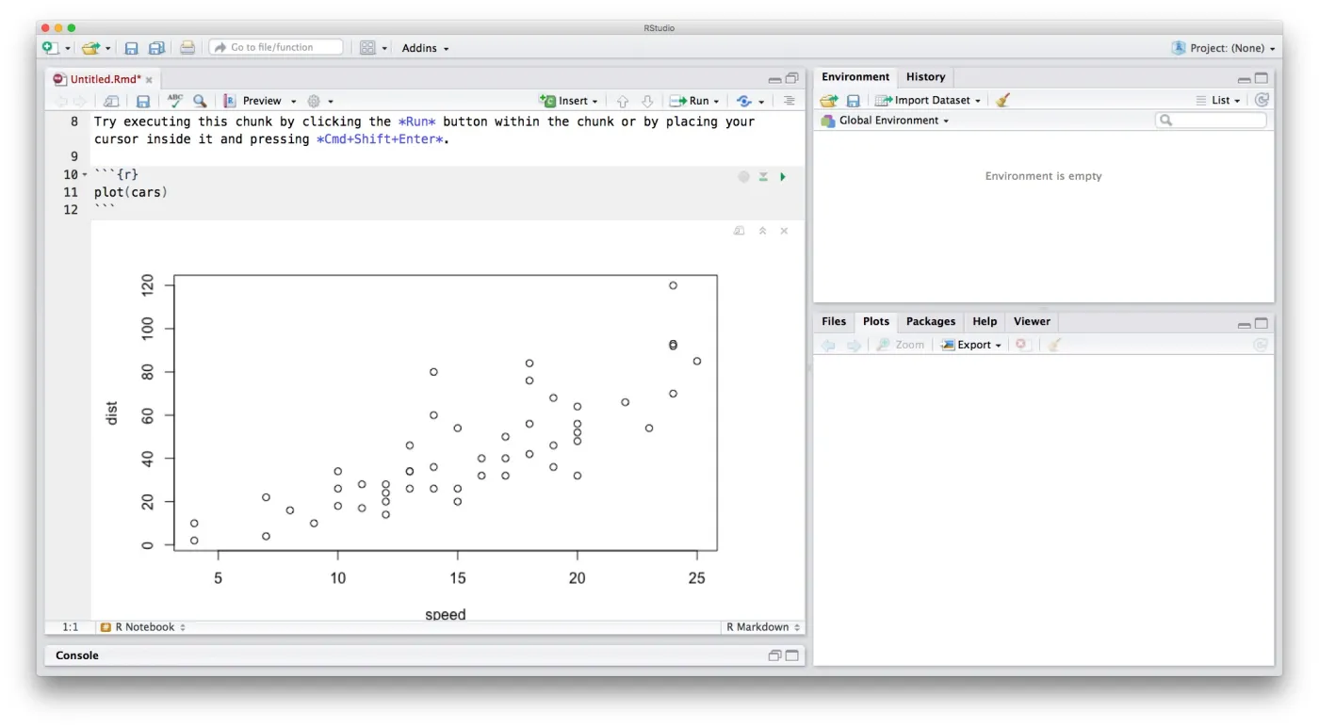Open the new file dropdown arrow
Viewport: 1319px width, 728px height.
pyautogui.click(x=68, y=49)
